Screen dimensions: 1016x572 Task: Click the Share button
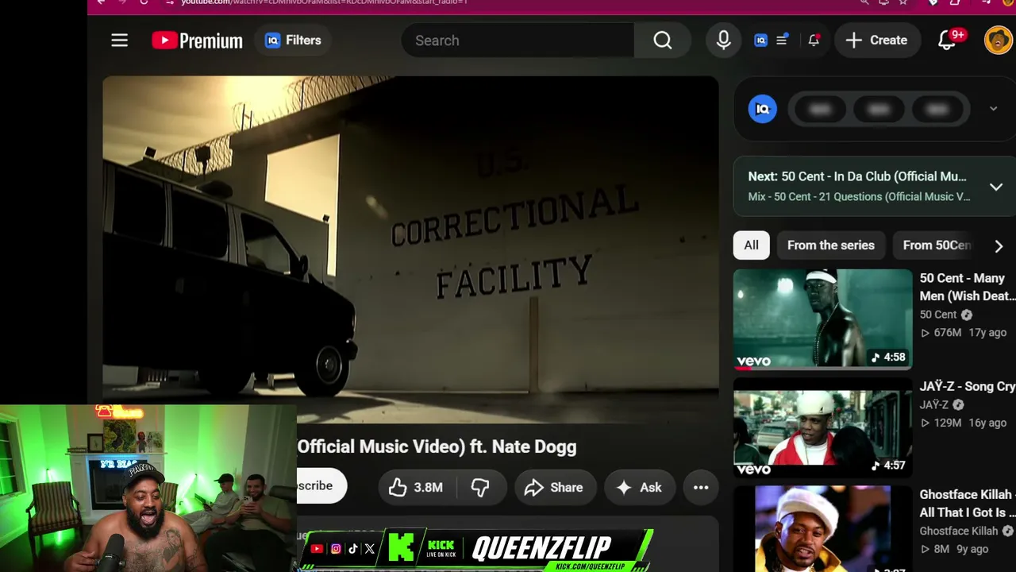click(555, 488)
